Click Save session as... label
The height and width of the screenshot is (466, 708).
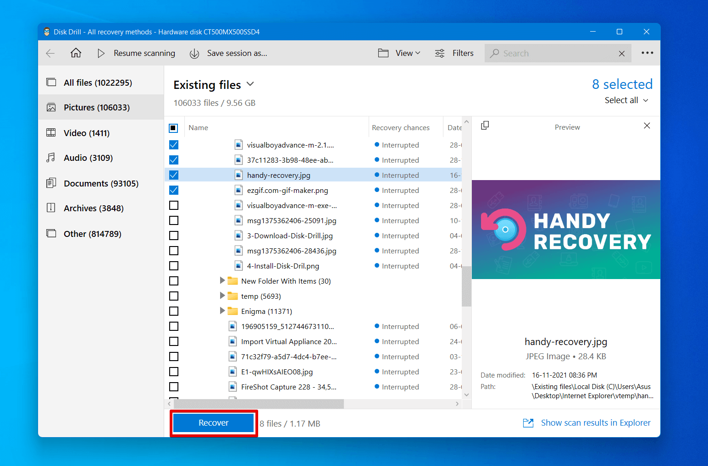(237, 53)
